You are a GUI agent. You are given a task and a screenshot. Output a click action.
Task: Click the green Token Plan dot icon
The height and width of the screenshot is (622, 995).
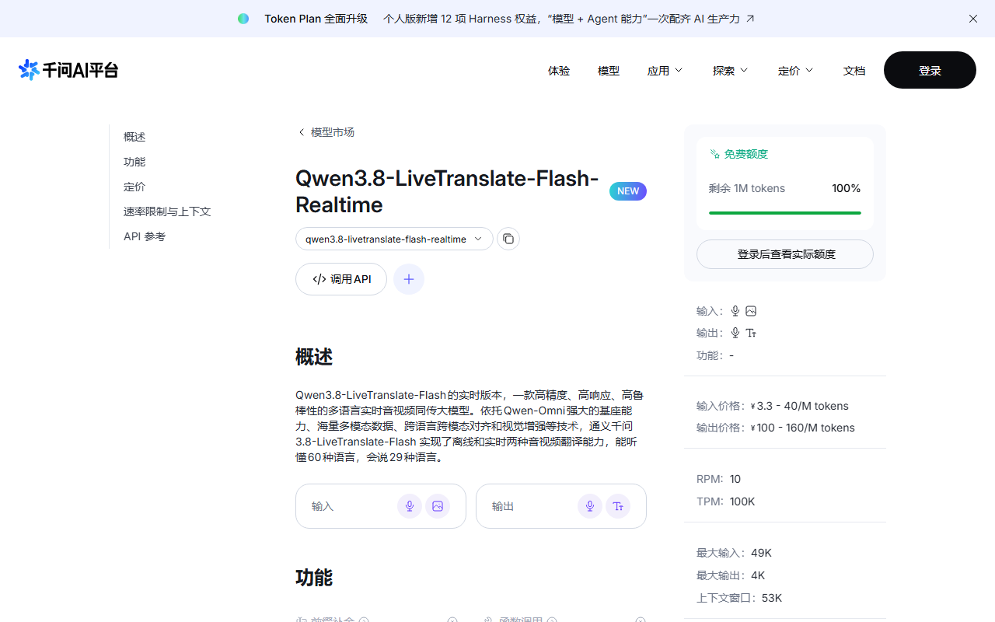tap(243, 19)
